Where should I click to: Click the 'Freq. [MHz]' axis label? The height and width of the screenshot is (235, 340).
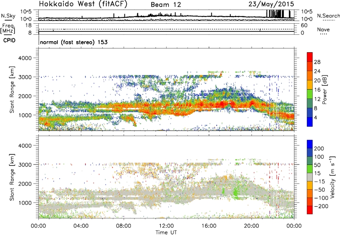[x=8, y=28]
